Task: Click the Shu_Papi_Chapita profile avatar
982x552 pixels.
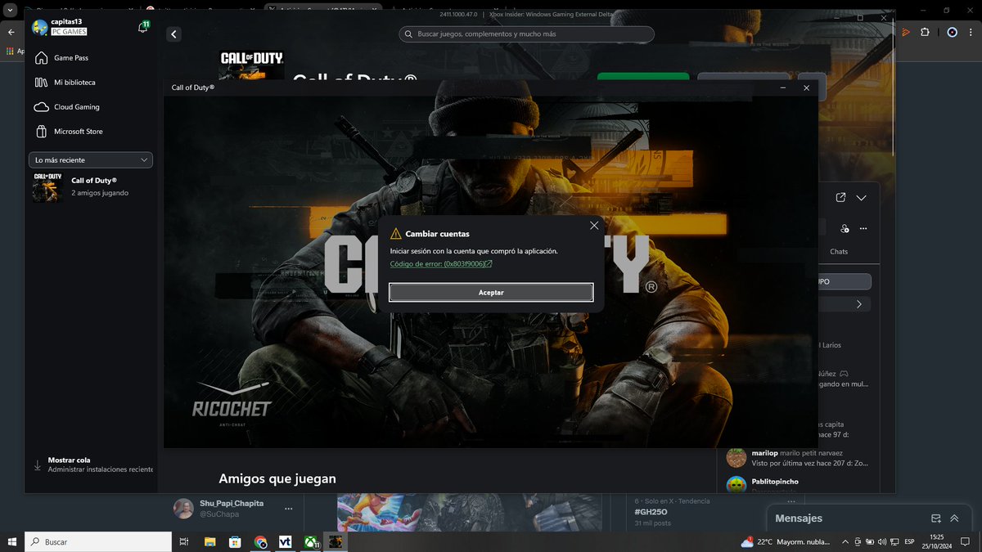Action: (x=183, y=509)
